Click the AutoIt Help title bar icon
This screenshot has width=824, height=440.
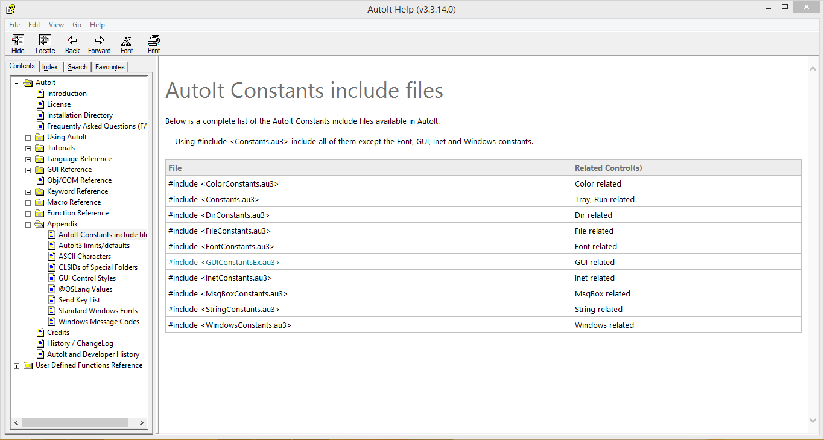coord(10,8)
